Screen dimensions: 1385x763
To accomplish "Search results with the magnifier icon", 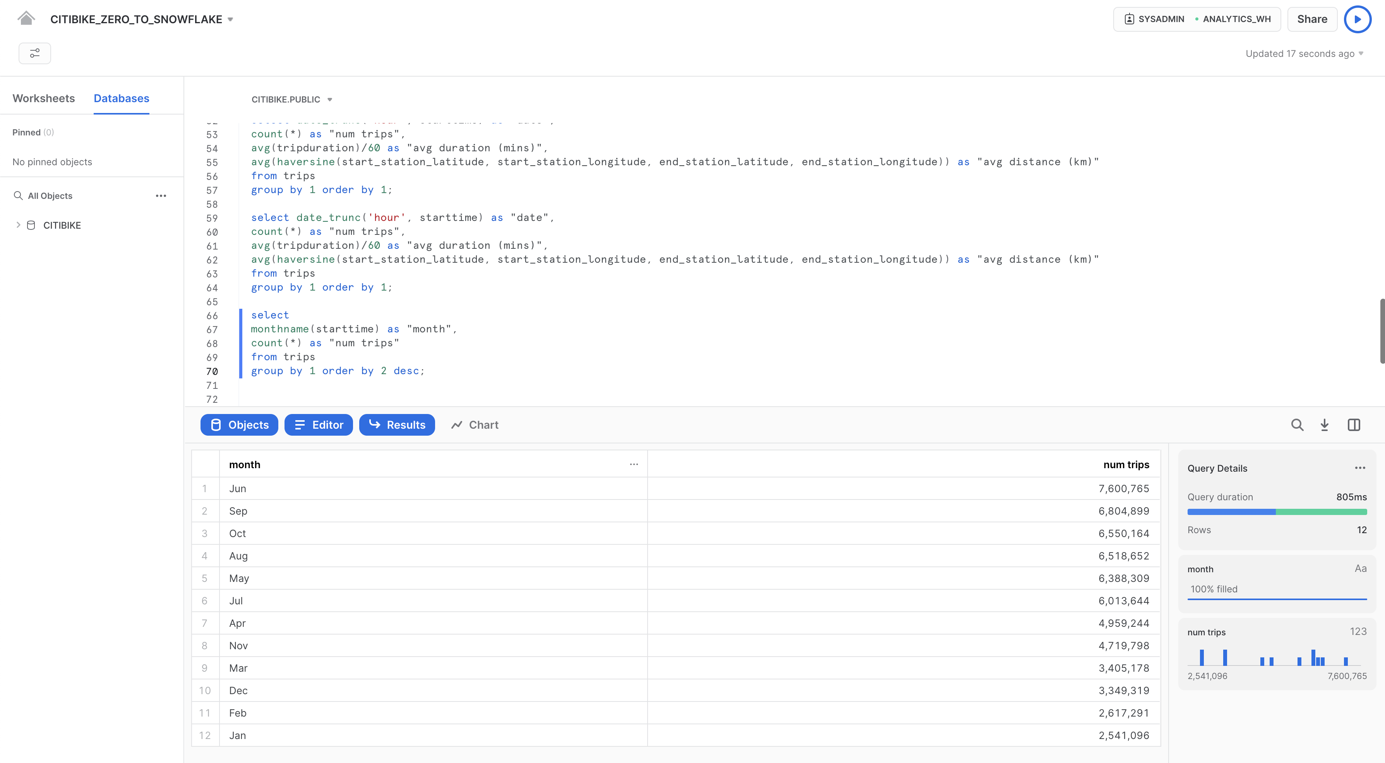I will click(x=1297, y=425).
